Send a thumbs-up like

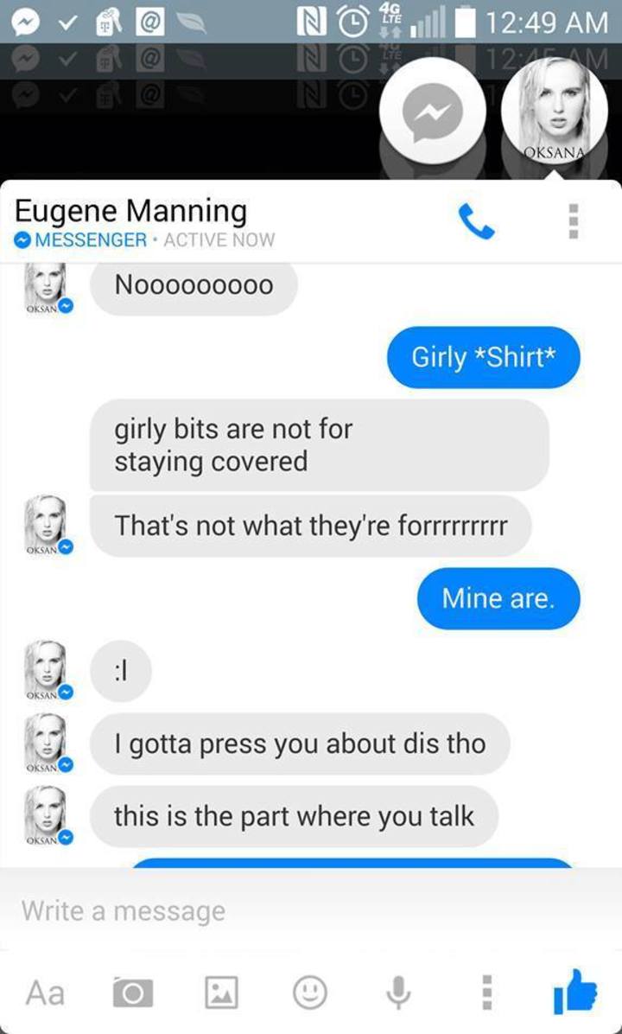click(575, 991)
